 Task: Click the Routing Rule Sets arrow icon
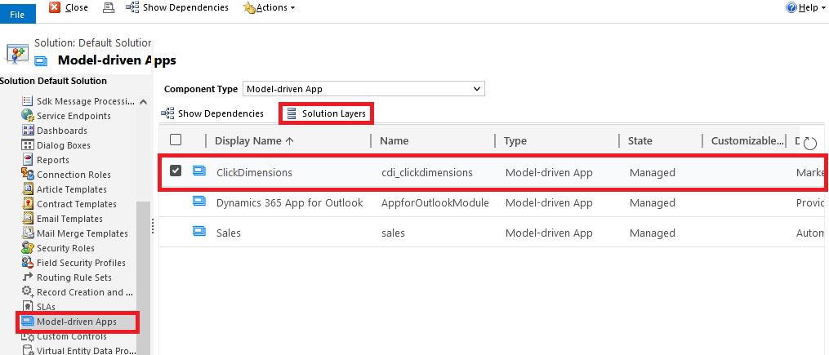28,277
